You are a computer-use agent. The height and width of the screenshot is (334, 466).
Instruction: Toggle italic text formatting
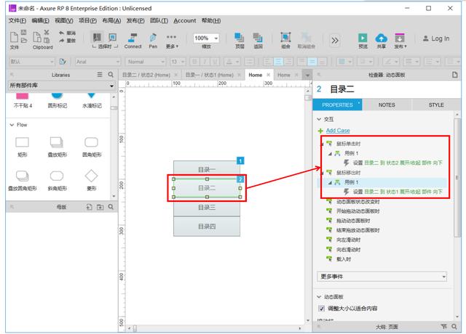tap(205, 62)
